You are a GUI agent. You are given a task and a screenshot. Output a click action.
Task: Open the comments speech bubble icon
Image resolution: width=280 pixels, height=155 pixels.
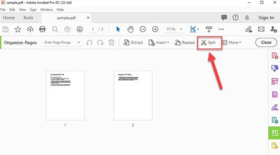[x=224, y=18]
